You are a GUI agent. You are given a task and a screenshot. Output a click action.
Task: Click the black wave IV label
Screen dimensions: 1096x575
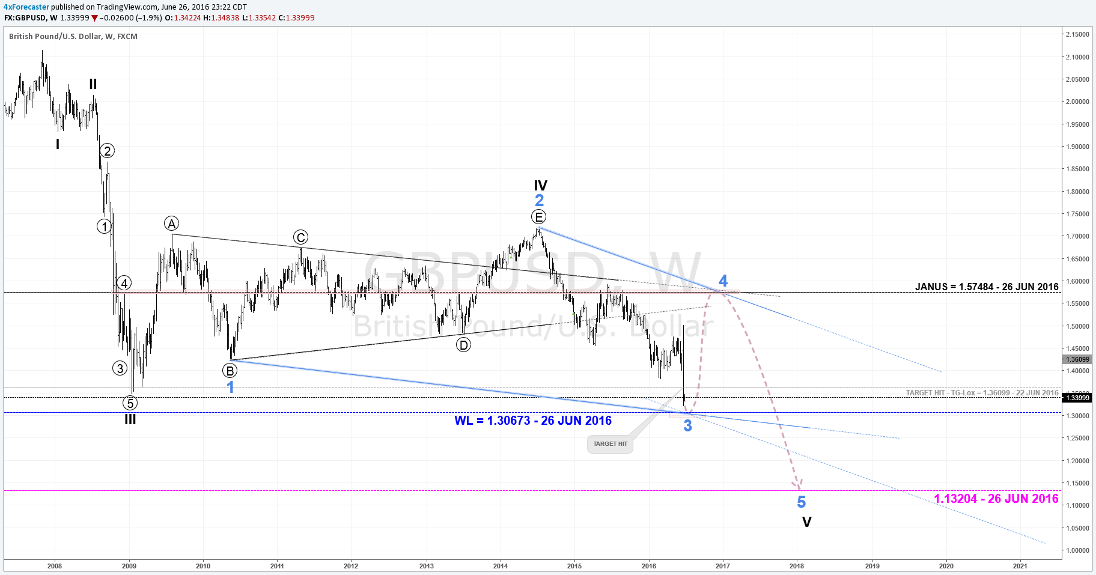541,186
